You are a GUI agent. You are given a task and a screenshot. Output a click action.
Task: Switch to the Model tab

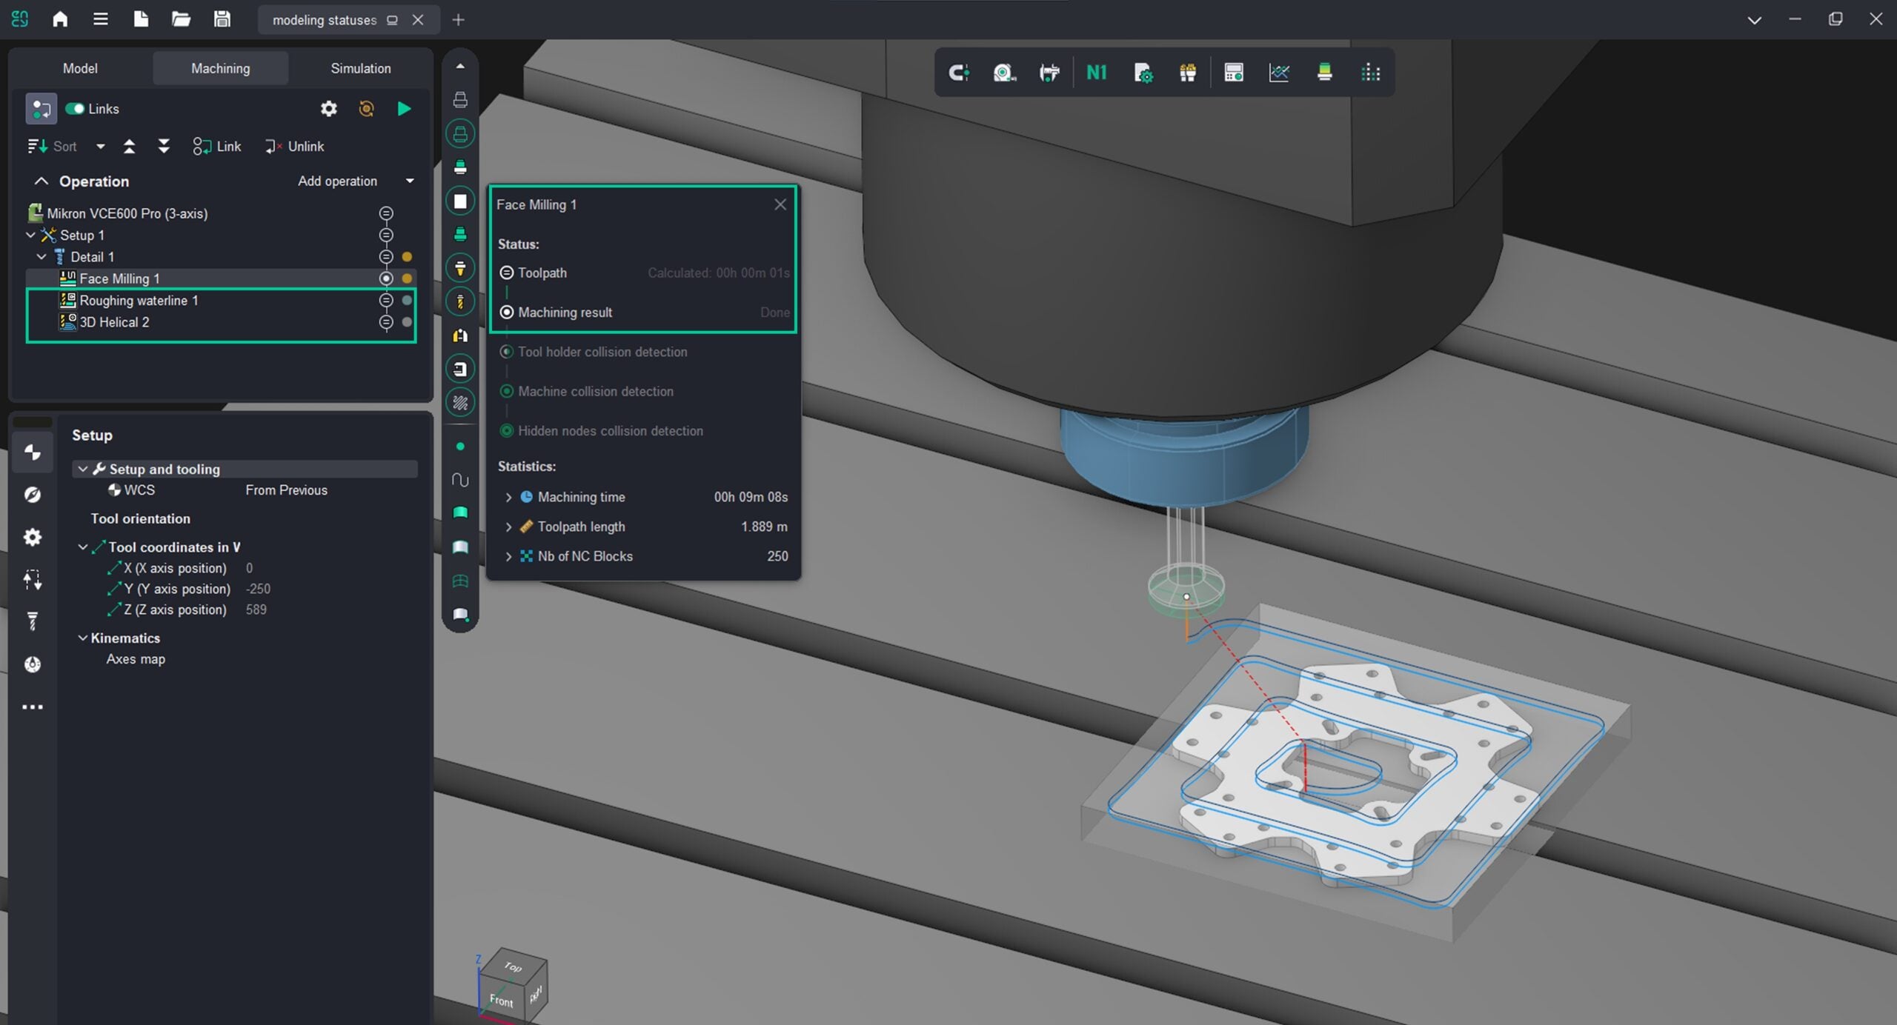click(80, 68)
